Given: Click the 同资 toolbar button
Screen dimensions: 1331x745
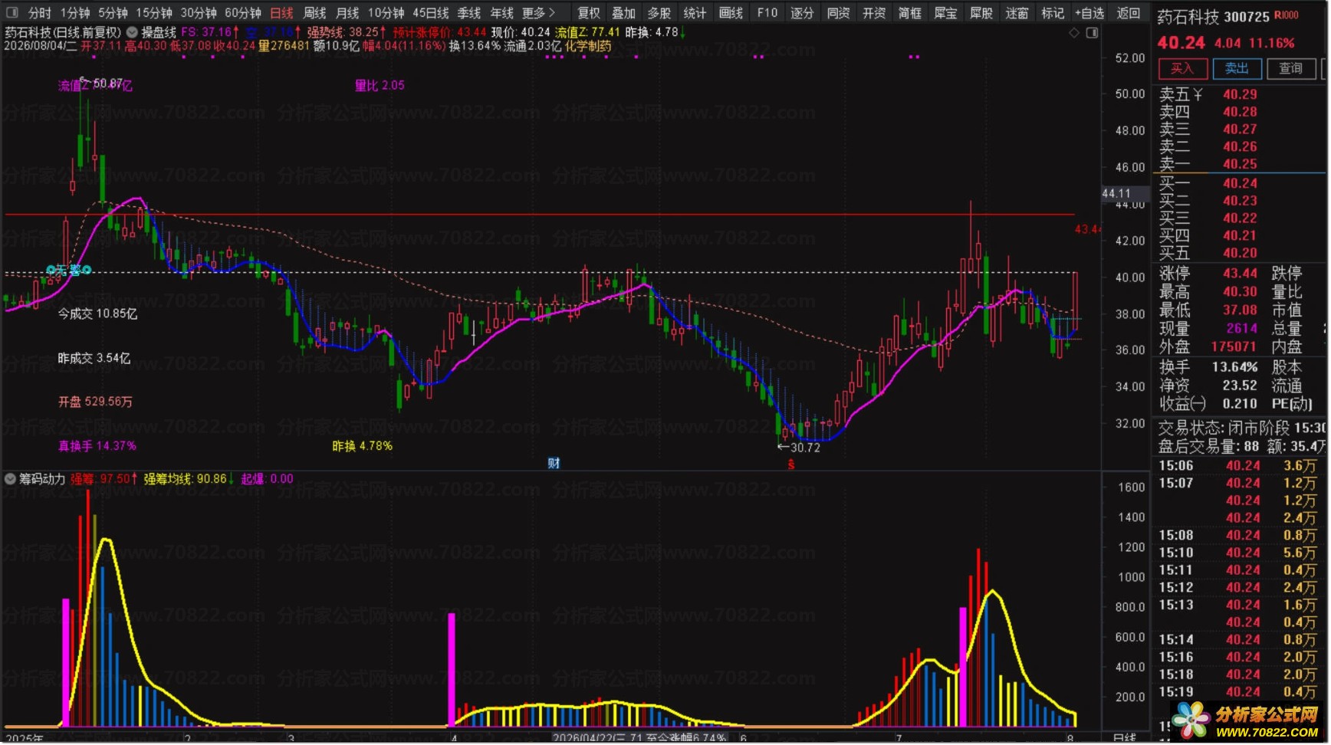Looking at the screenshot, I should point(838,13).
